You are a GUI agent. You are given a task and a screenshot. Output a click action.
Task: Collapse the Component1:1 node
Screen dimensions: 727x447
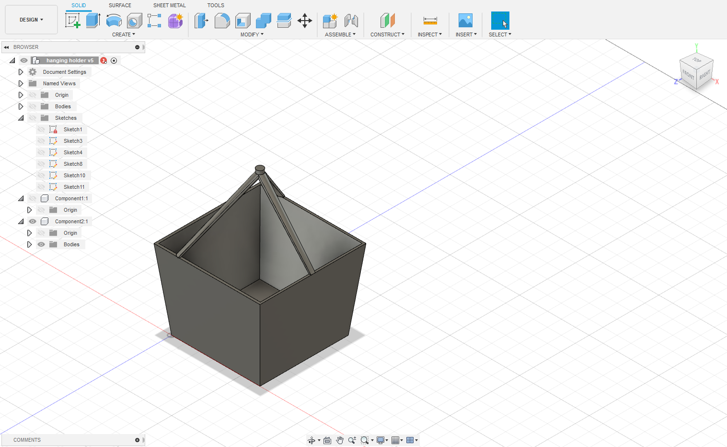click(21, 198)
